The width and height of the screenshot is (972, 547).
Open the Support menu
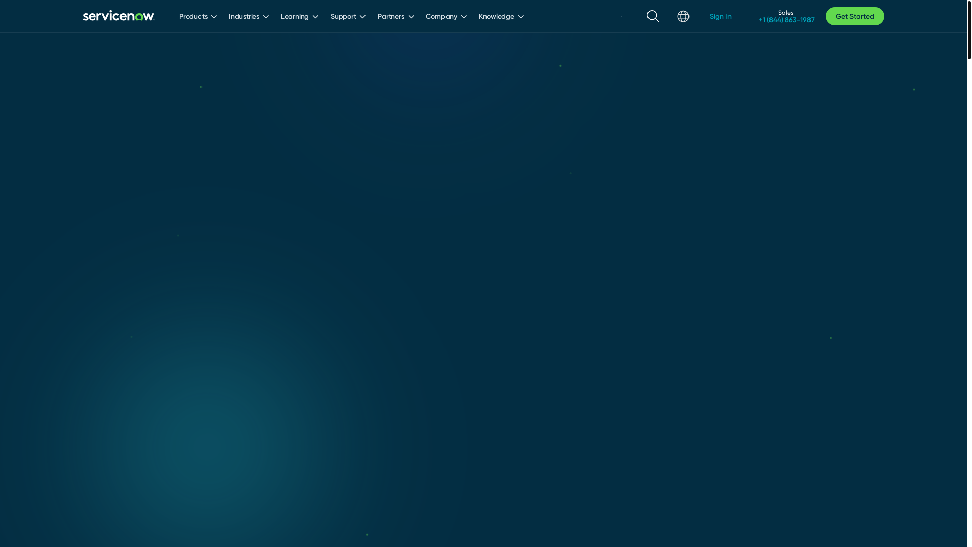tap(348, 17)
